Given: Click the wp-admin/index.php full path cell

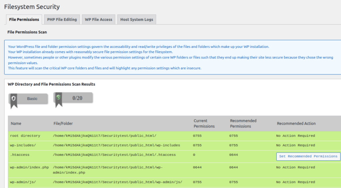Looking at the screenshot, I should click(108, 170).
